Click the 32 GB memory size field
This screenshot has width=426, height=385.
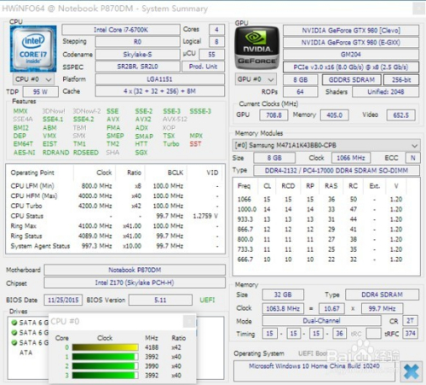tap(283, 295)
